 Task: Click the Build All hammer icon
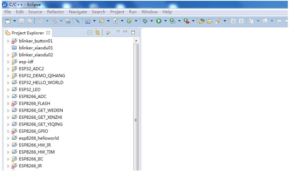(x=54, y=21)
